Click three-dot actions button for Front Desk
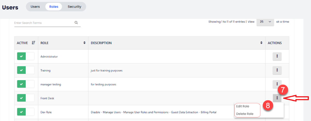311x121 pixels. [277, 98]
